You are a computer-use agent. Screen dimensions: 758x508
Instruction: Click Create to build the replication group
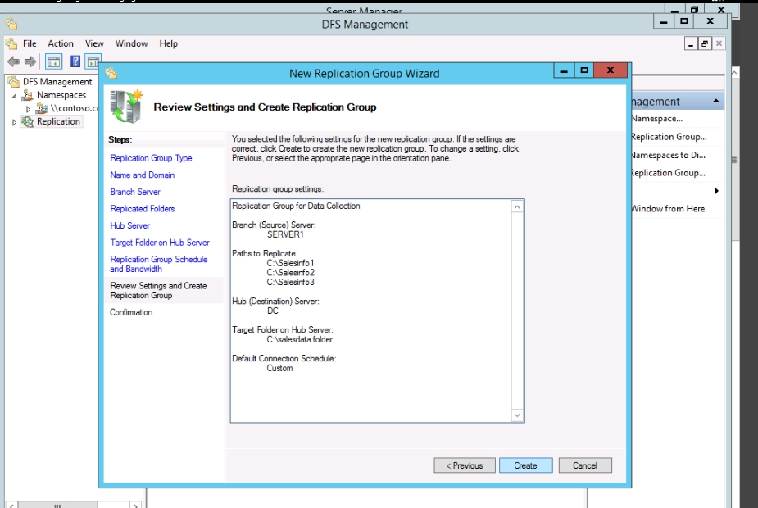click(x=525, y=465)
